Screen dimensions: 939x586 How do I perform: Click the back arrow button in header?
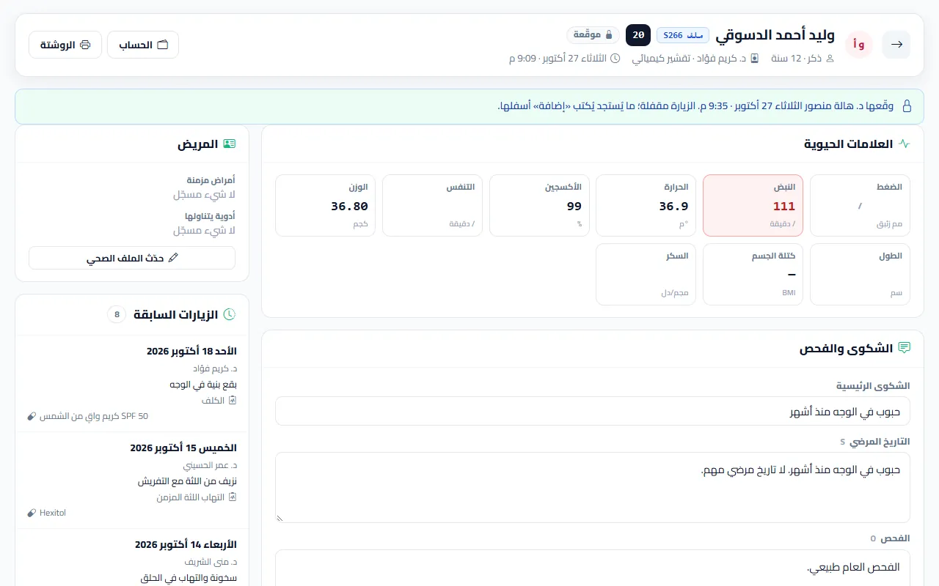(896, 45)
